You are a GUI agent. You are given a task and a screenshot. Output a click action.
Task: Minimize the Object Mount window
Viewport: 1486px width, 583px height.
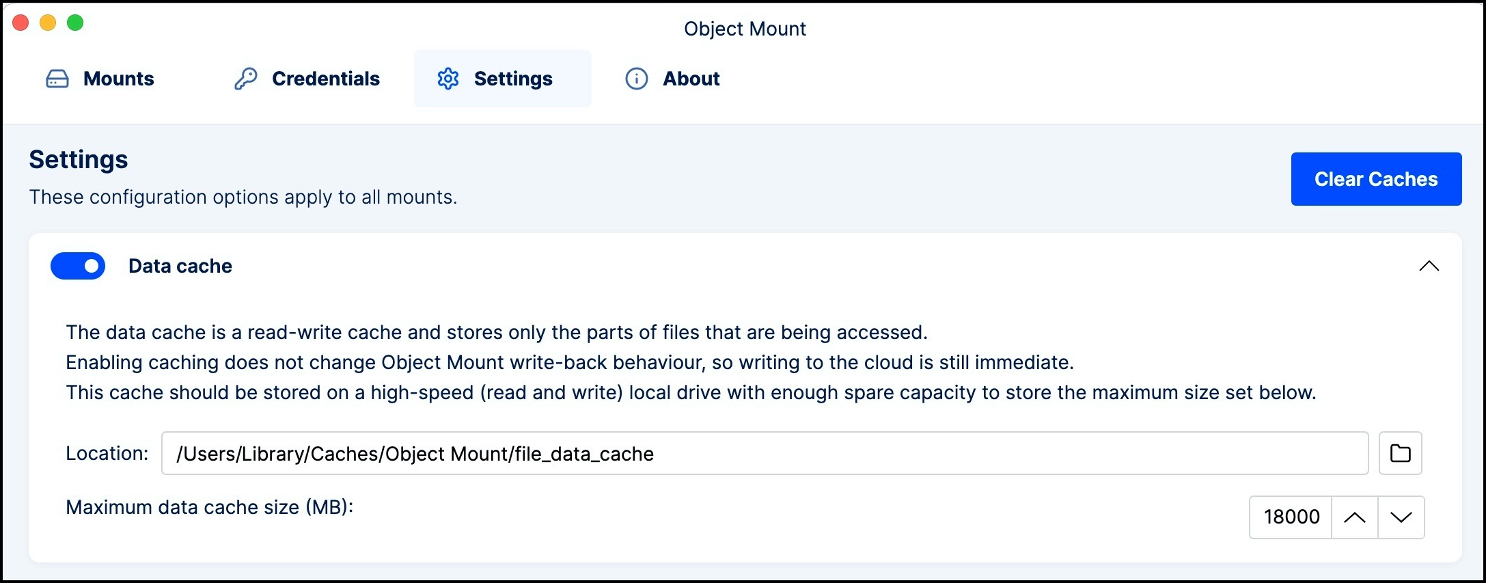(48, 23)
